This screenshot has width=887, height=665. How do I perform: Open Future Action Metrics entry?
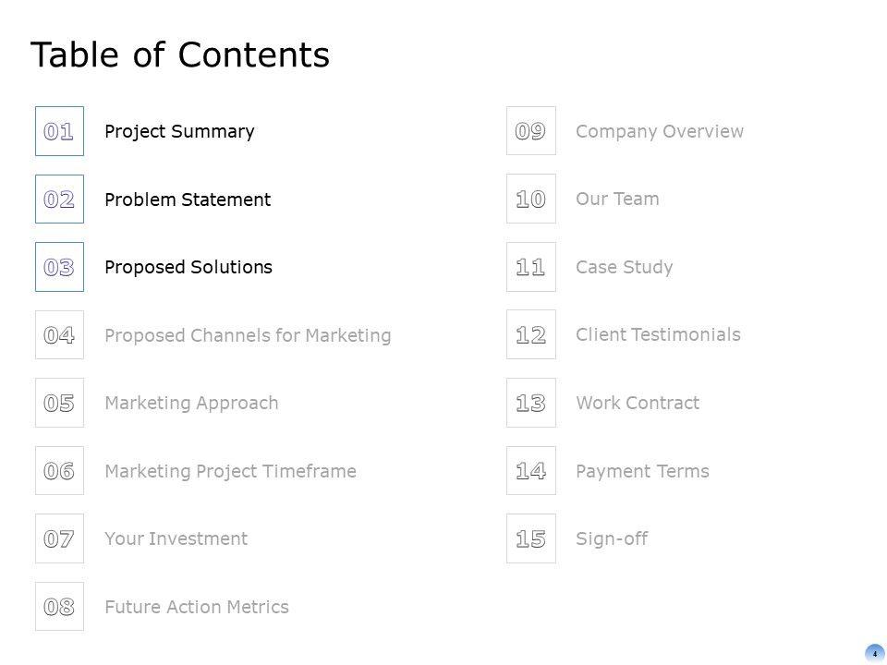[197, 607]
